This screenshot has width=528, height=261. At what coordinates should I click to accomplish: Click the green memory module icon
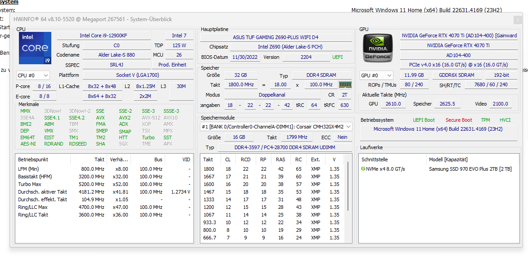[x=345, y=84]
